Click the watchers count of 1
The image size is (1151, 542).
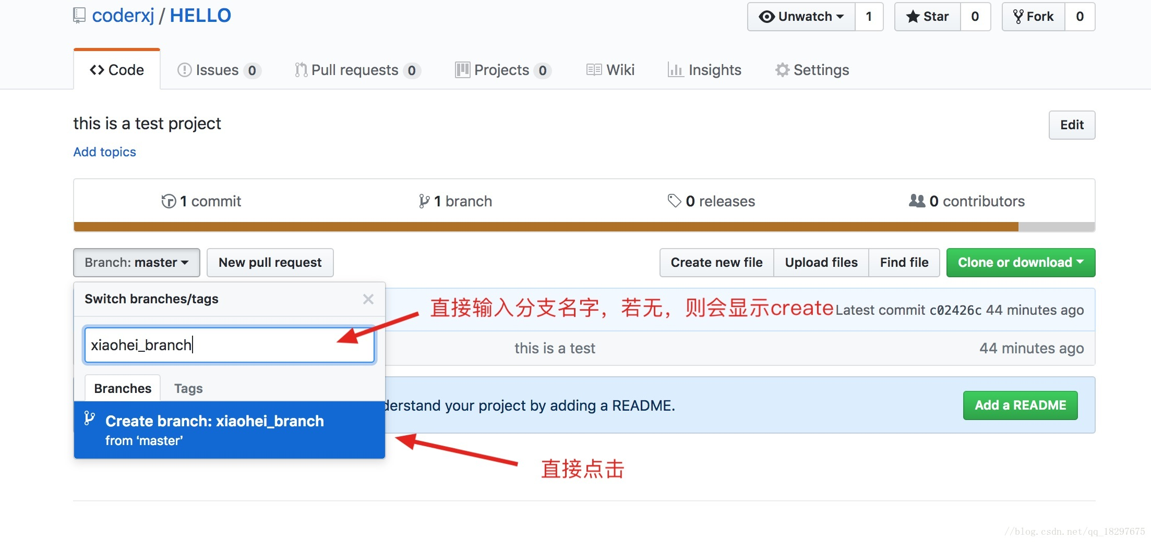(869, 17)
